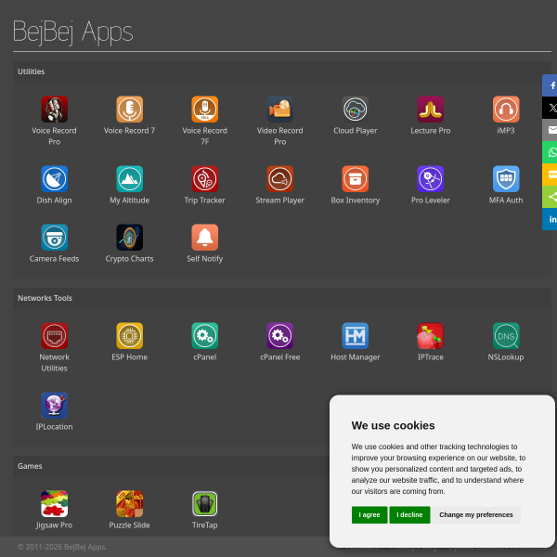557x557 pixels.
Task: Click the I decline cookies button
Action: (409, 514)
